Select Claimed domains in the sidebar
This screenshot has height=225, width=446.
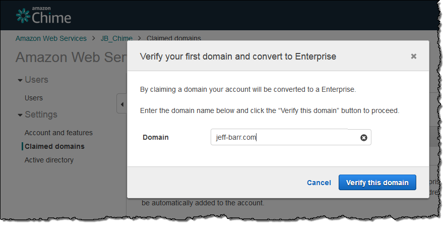(54, 146)
